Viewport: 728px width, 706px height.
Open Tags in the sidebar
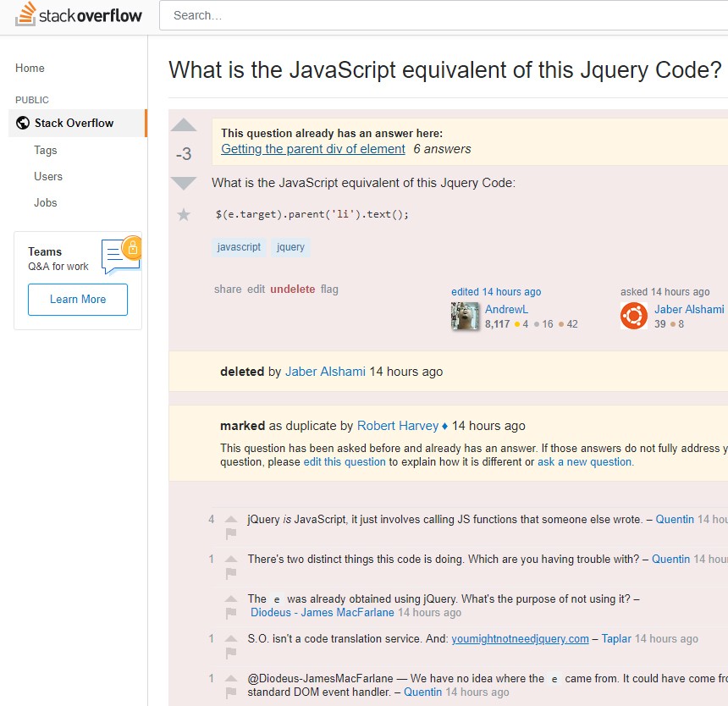pyautogui.click(x=46, y=151)
